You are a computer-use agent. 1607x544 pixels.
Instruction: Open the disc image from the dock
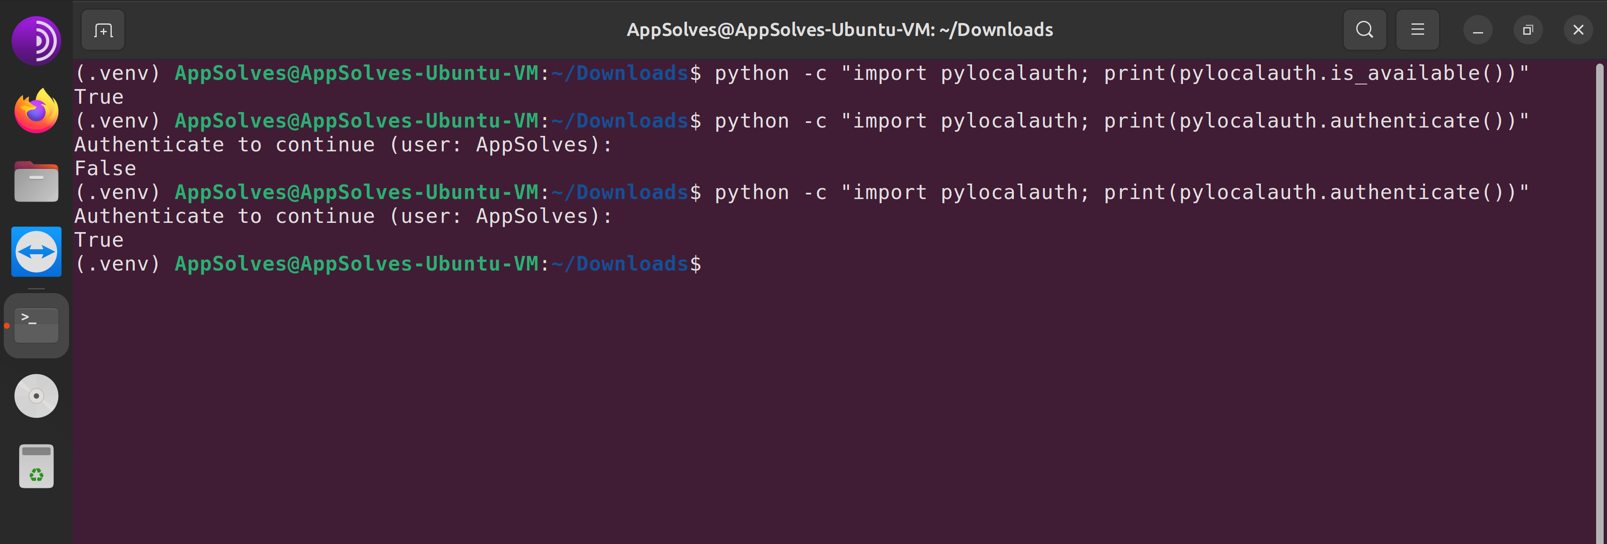36,395
